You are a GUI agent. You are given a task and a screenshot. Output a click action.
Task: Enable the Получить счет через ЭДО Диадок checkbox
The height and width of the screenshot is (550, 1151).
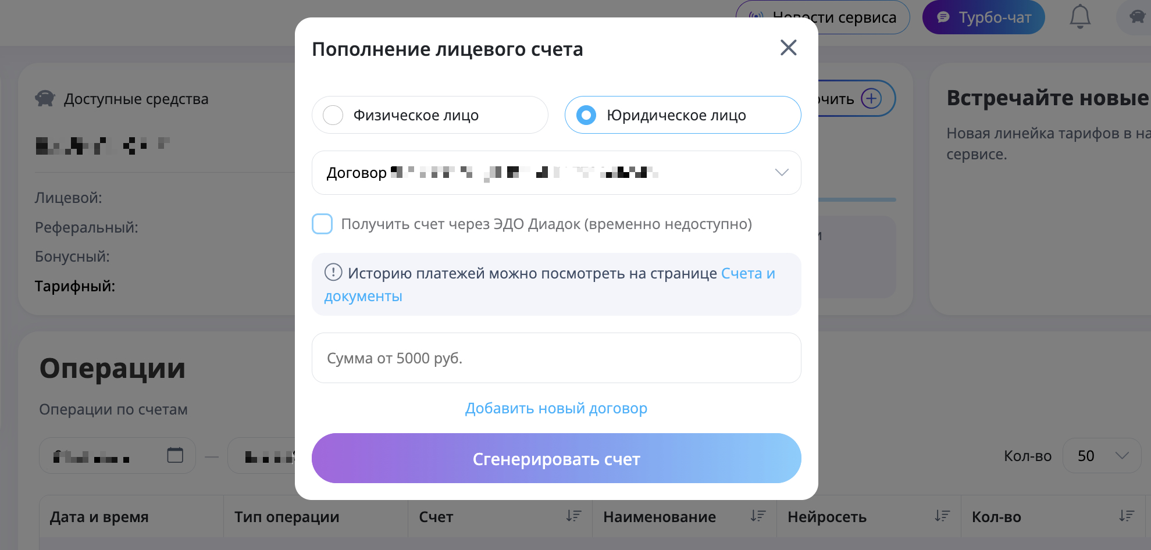322,224
